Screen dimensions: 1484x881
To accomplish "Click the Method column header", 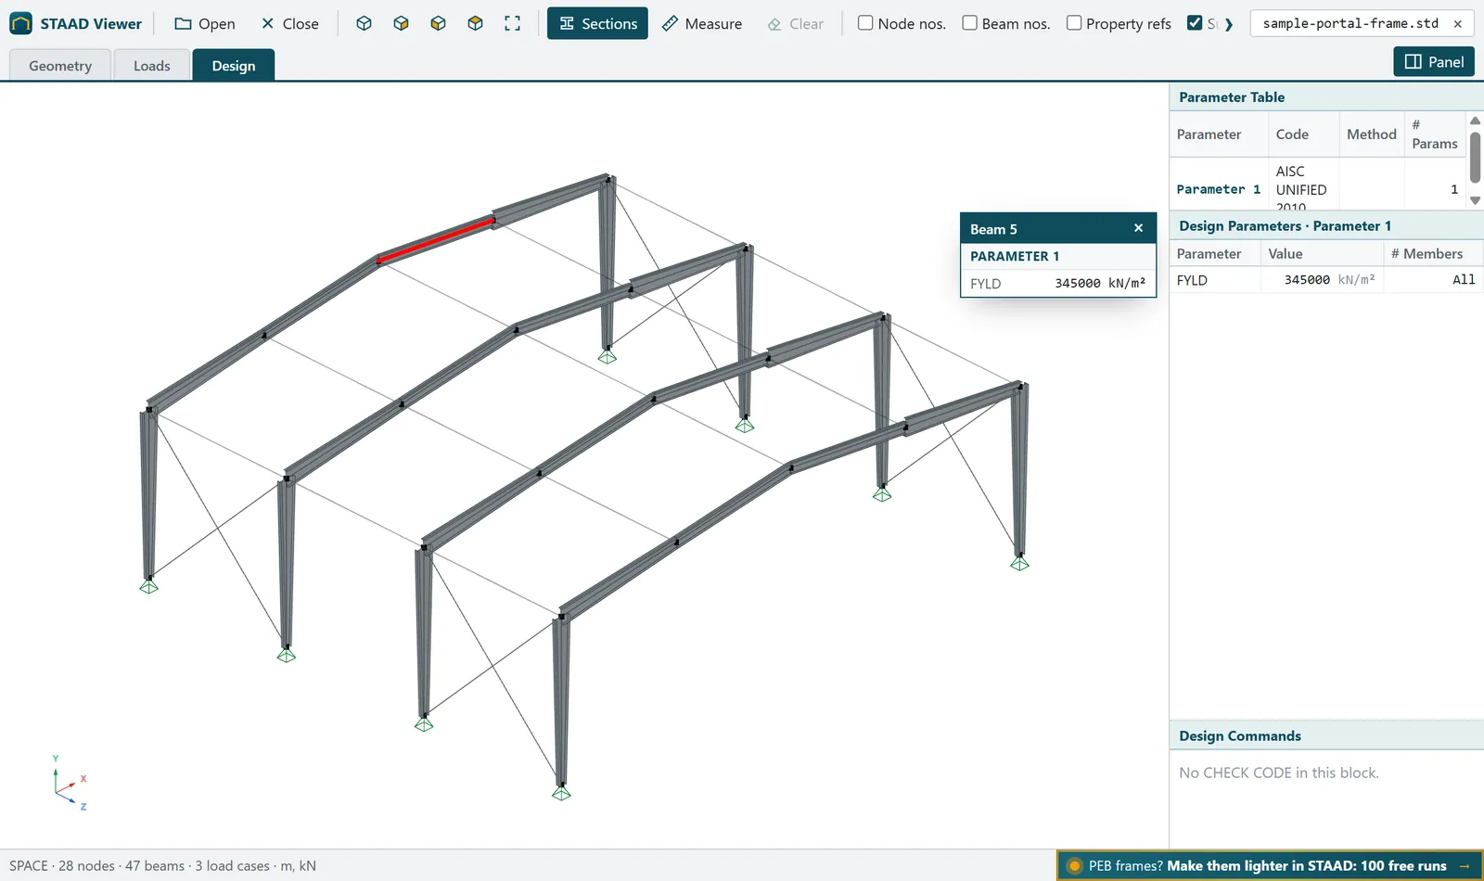I will (1371, 134).
